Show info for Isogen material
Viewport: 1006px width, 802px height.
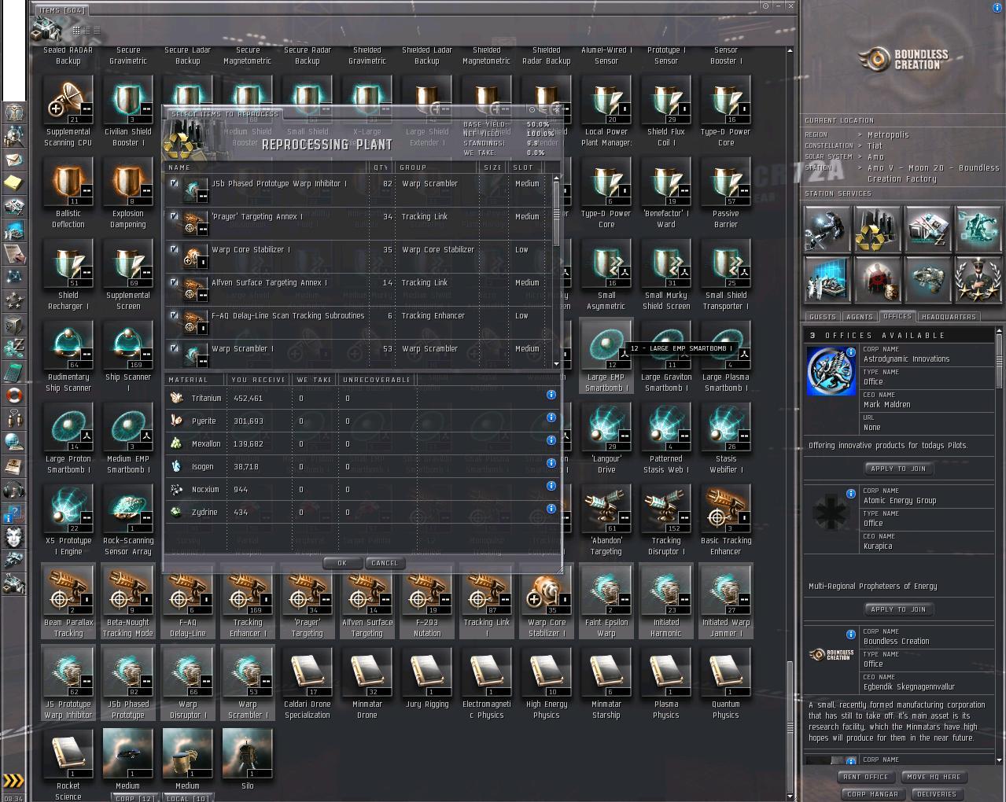point(551,463)
